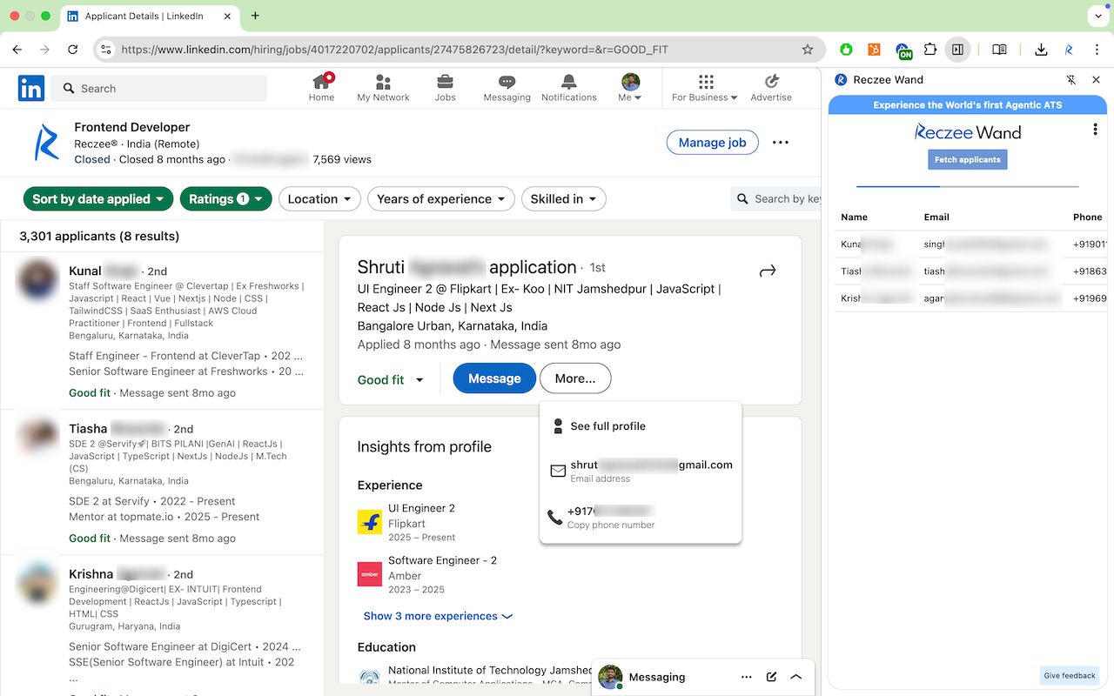
Task: Open the Good fit rating dropdown on the application
Action: click(x=391, y=379)
